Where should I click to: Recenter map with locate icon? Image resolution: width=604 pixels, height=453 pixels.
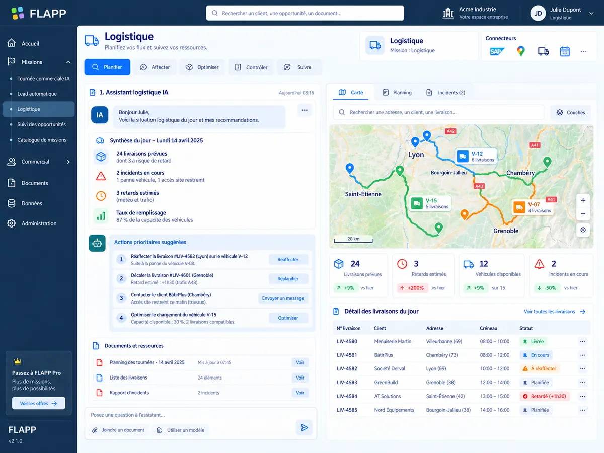pos(583,230)
